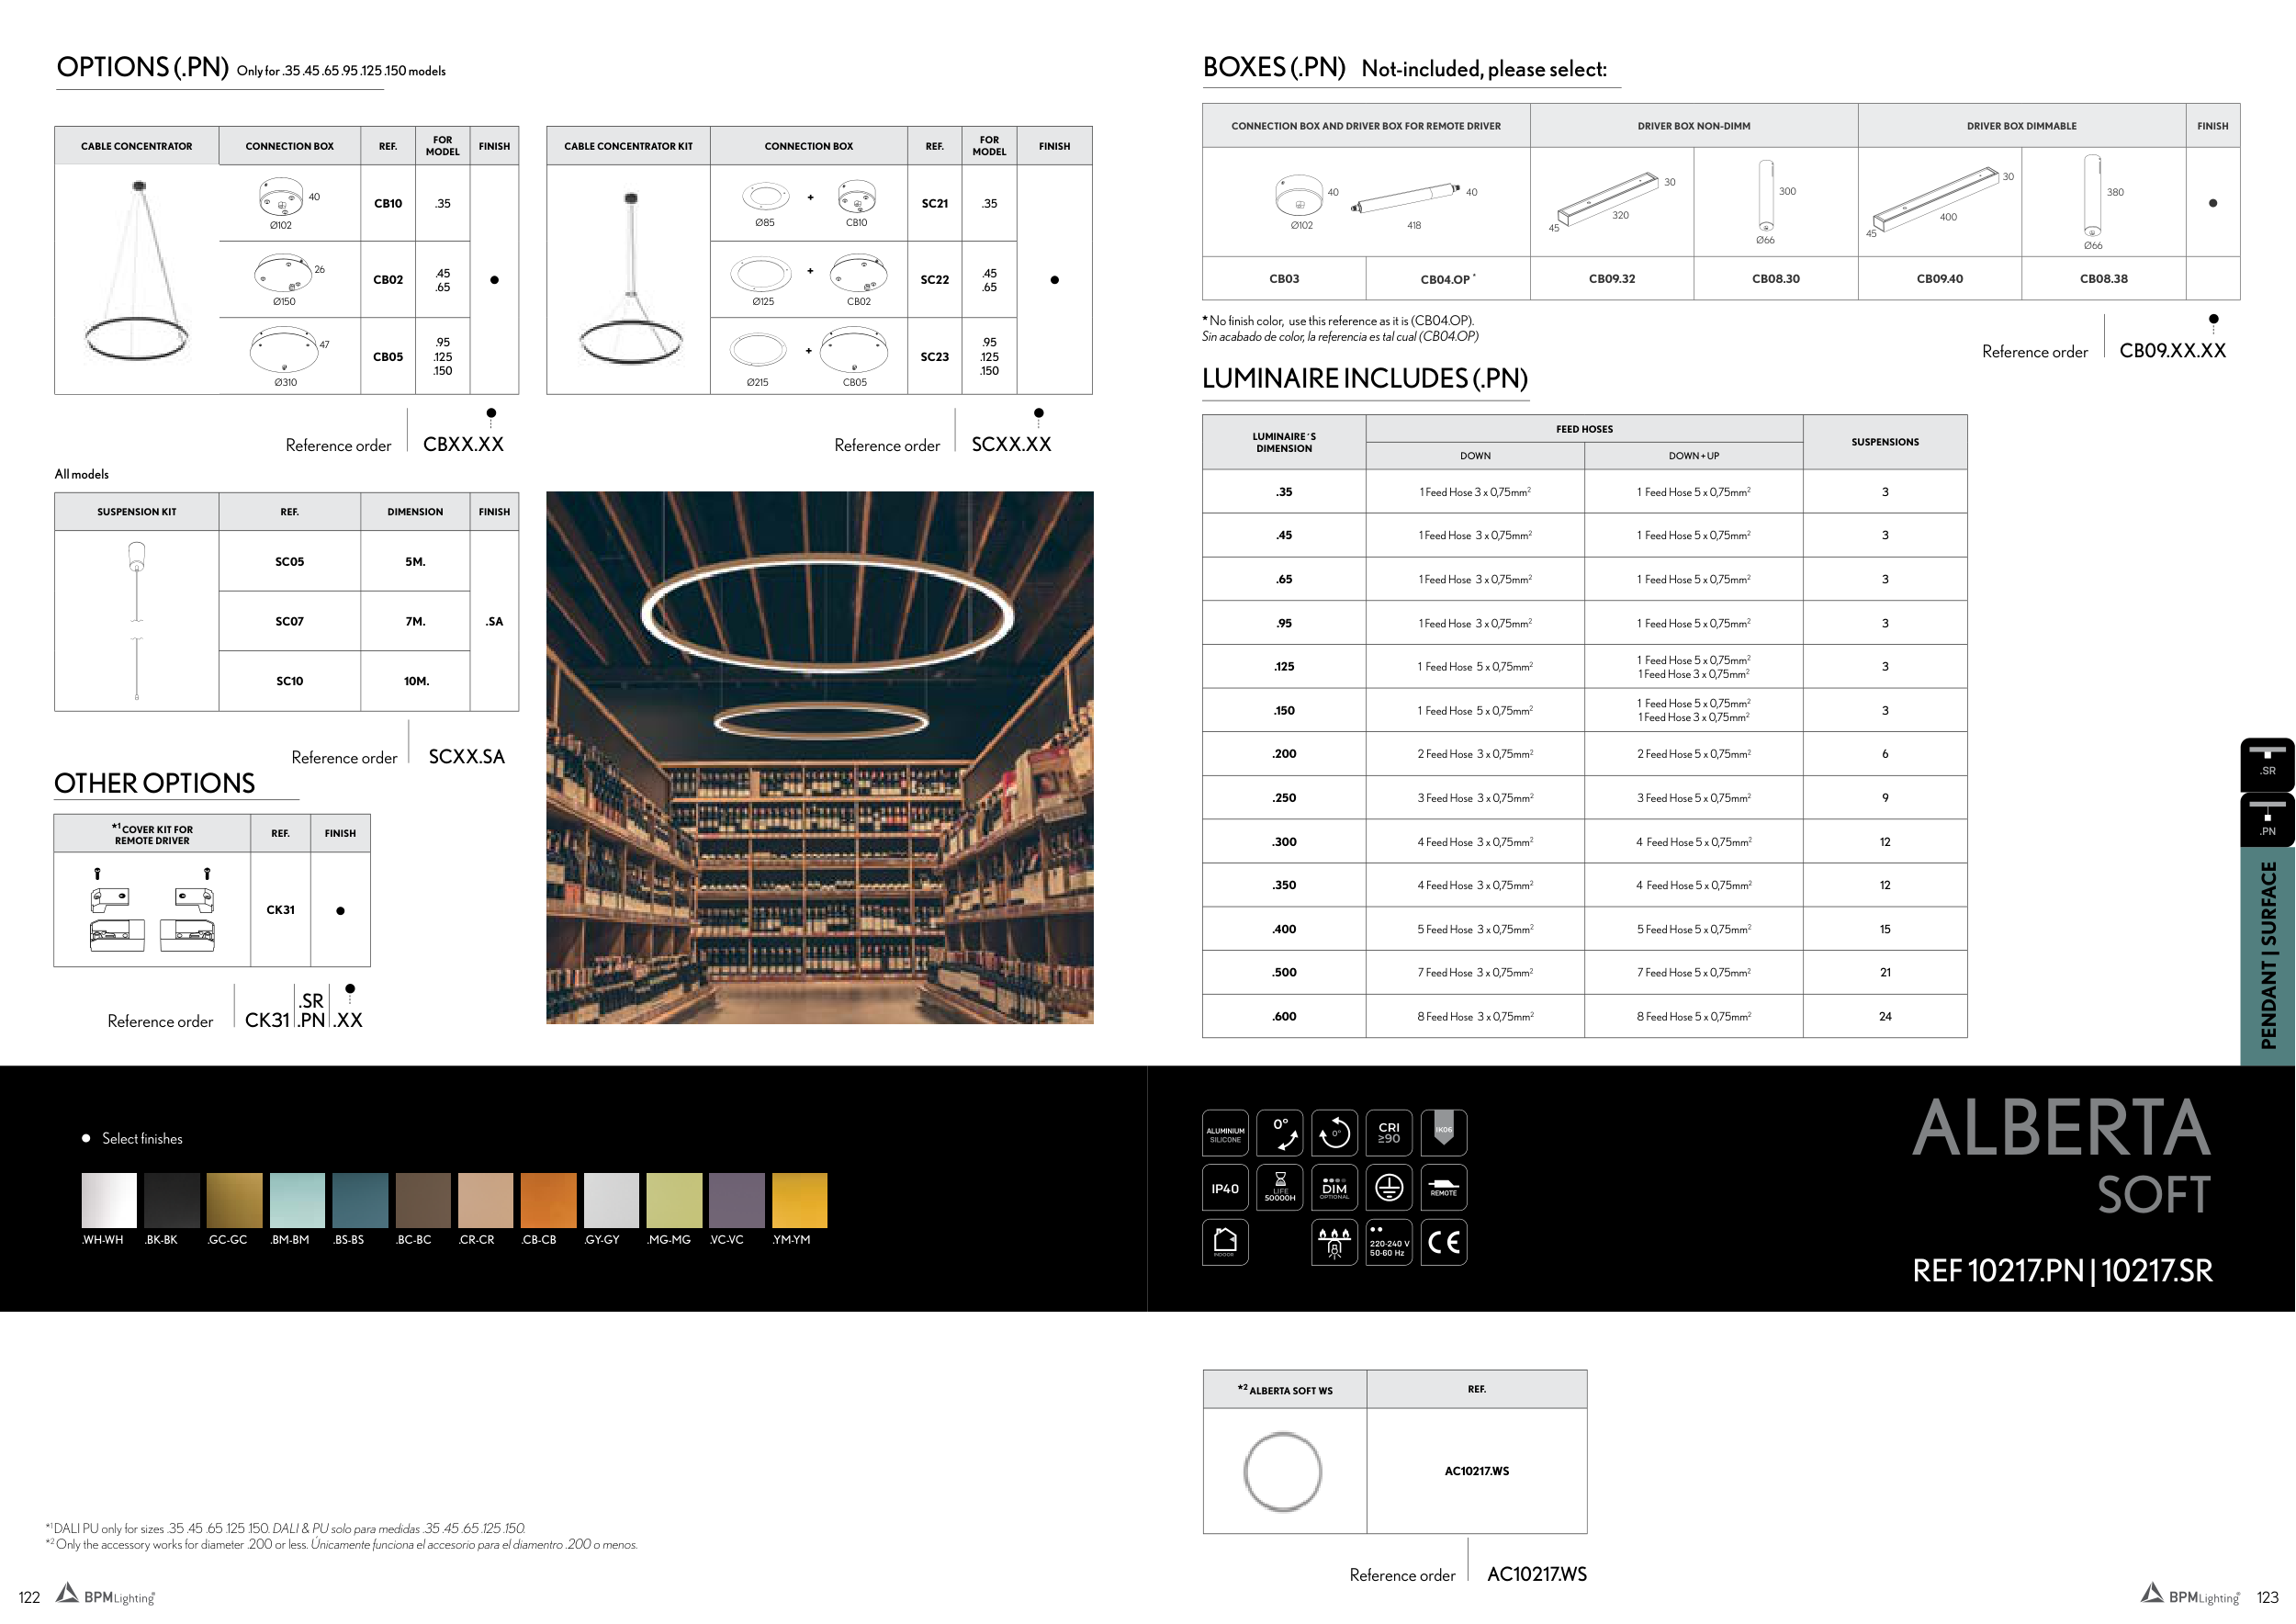The height and width of the screenshot is (1624, 2296).
Task: Click the Aluminium Silicone material icon
Action: pos(1225,1133)
